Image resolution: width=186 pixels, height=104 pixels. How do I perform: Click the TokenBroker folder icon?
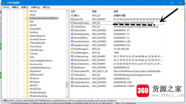(27, 50)
